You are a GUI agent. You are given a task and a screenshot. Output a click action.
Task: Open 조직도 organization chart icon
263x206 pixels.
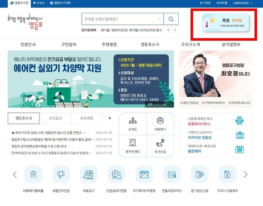(133, 124)
